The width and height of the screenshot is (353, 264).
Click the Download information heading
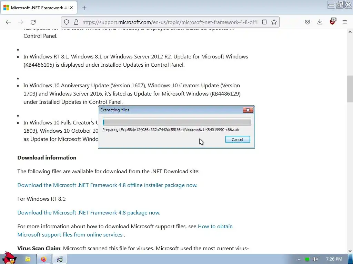click(47, 157)
